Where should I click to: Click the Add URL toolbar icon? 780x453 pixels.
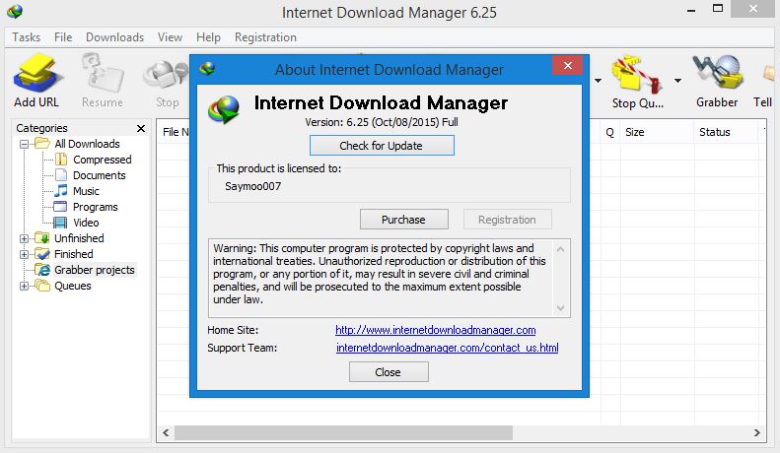37,74
